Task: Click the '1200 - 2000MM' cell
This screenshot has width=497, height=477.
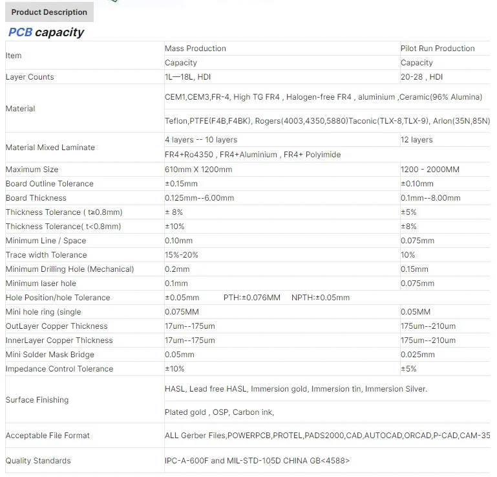Action: click(430, 169)
